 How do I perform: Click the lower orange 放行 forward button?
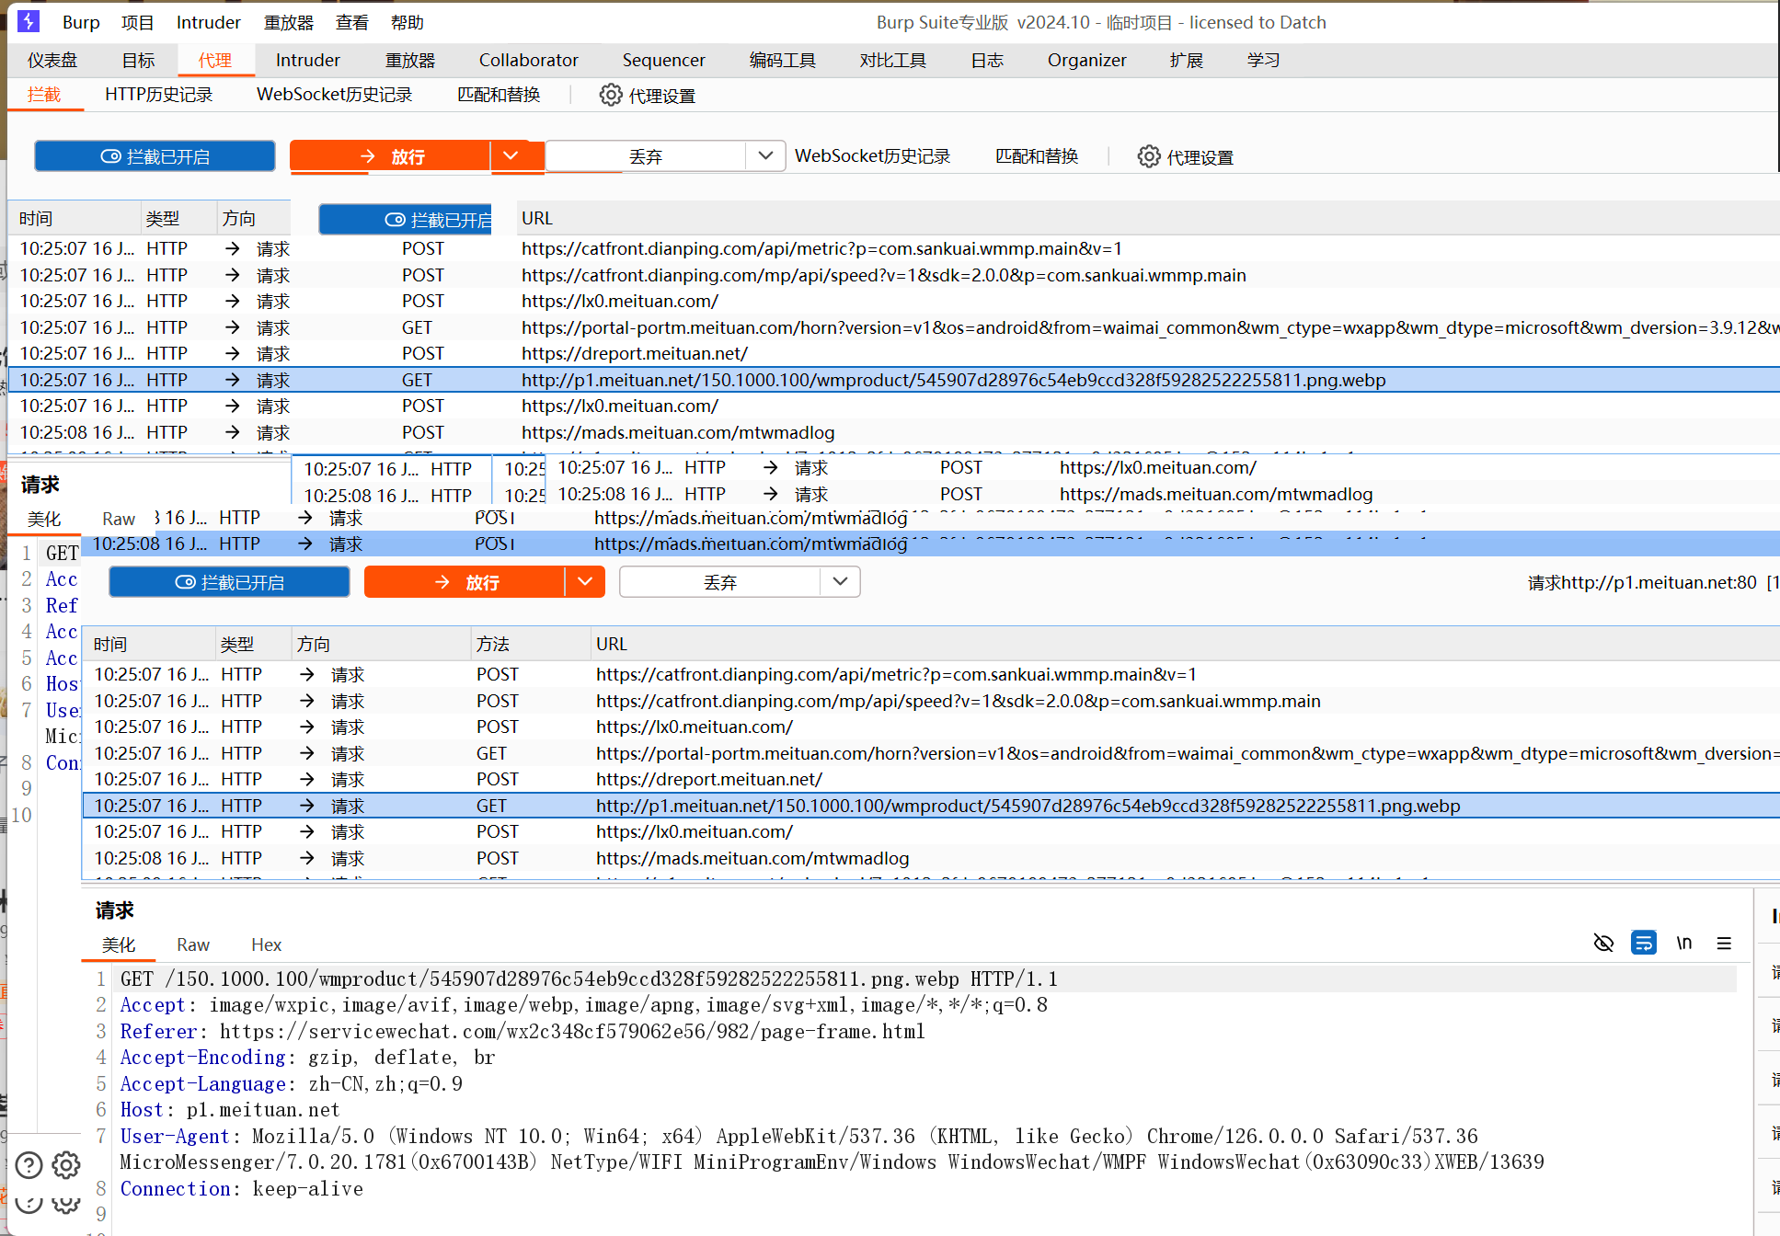tap(465, 582)
